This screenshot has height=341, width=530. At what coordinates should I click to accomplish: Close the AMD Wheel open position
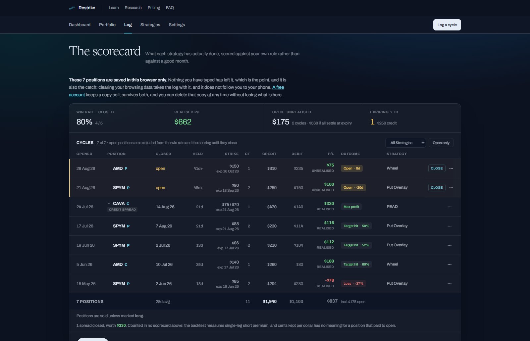pyautogui.click(x=437, y=169)
